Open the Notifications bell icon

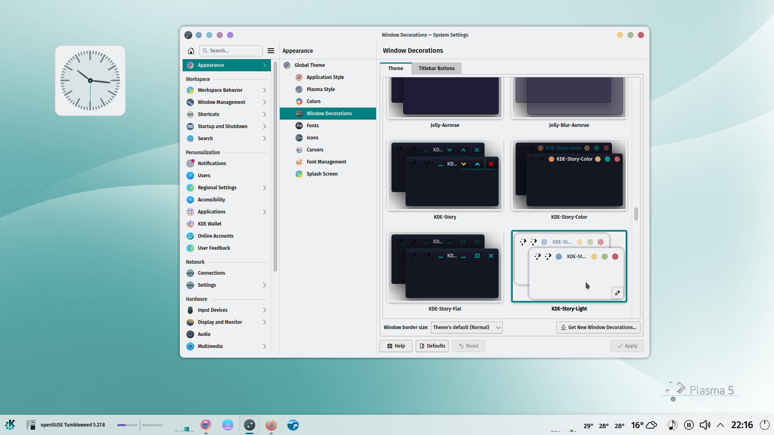click(x=190, y=164)
